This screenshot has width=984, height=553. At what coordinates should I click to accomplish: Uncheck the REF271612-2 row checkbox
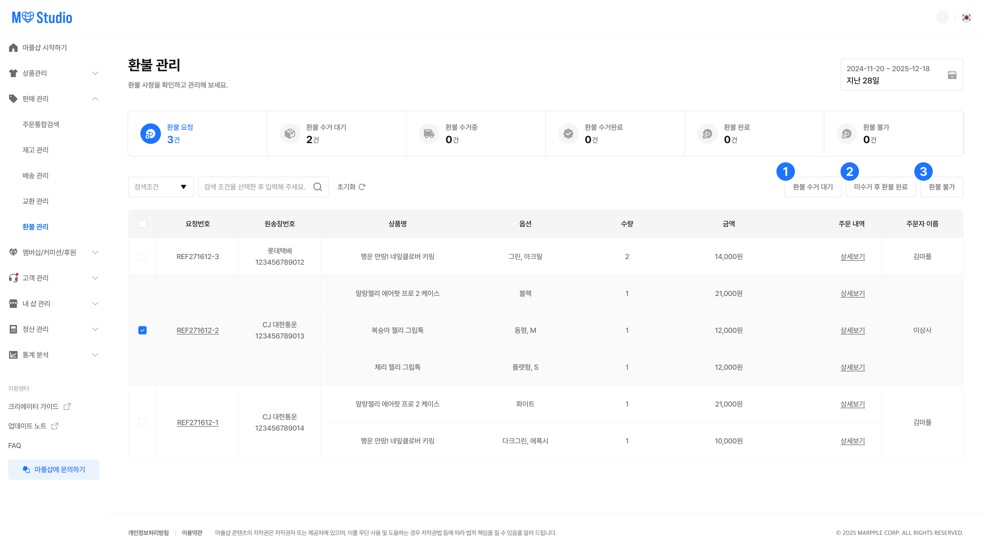(142, 330)
